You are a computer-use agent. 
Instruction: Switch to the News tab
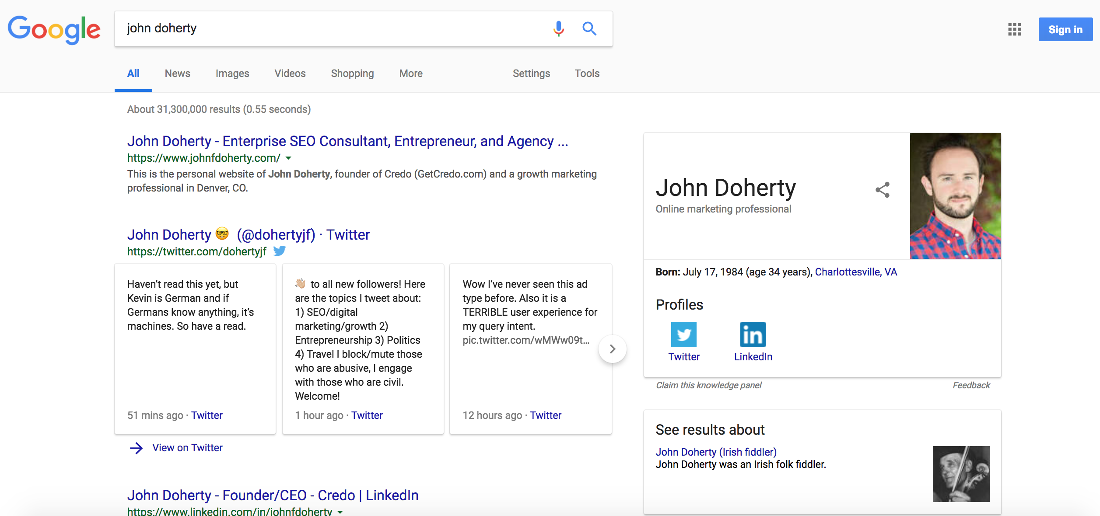[177, 73]
